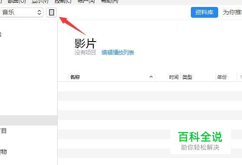Click the 影片 playlist title
The image size is (242, 165).
pos(85,43)
